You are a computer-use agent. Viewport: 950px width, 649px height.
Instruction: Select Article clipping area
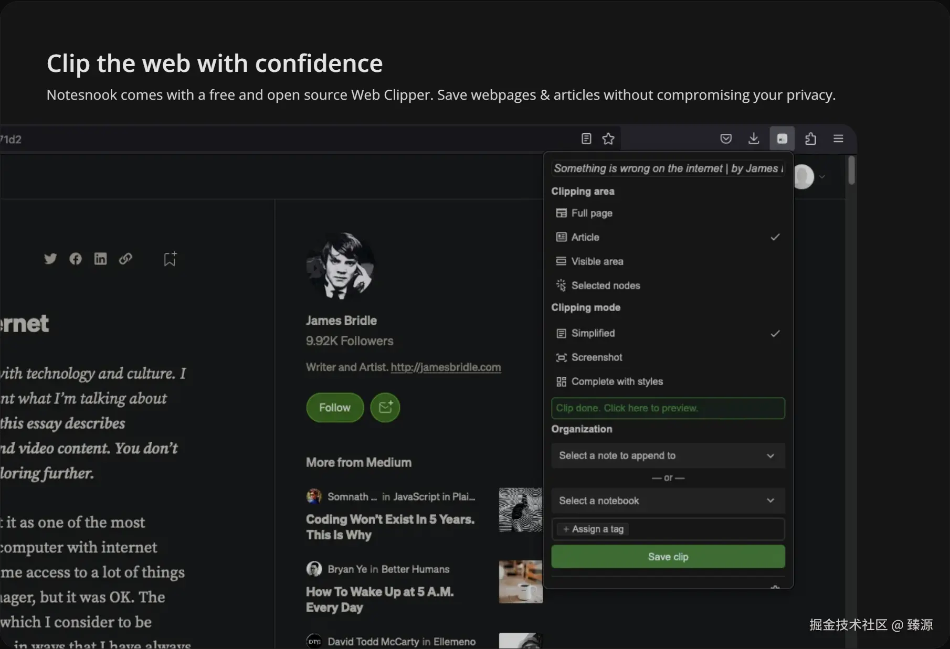pos(668,237)
